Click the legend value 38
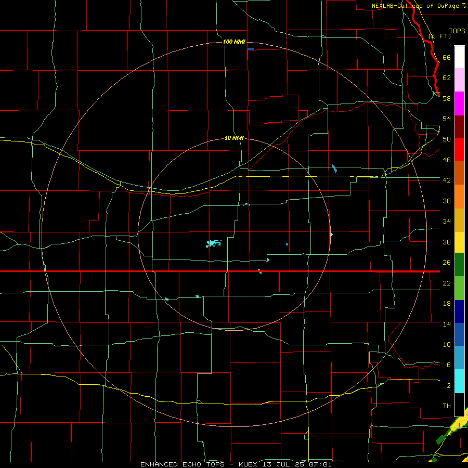 pyautogui.click(x=447, y=201)
